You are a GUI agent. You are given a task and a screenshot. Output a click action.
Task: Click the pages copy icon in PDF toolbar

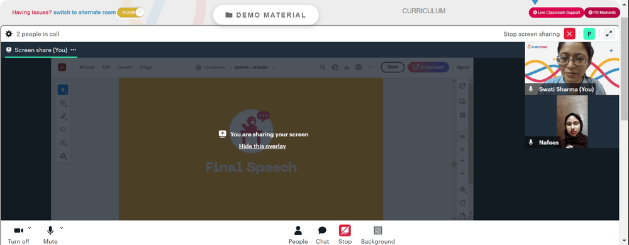[335, 67]
